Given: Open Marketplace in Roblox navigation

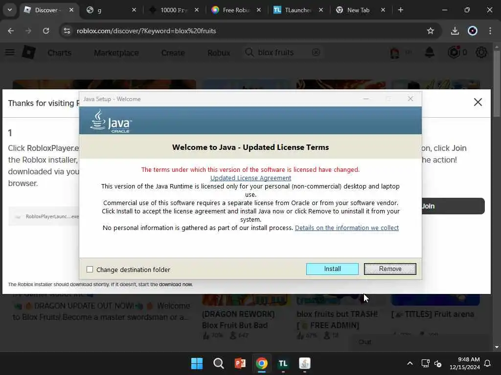Looking at the screenshot, I should 116,53.
